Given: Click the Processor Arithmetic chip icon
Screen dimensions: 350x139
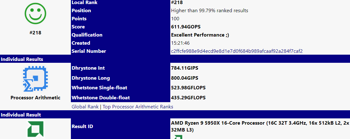Looking at the screenshot, I should (35, 79).
